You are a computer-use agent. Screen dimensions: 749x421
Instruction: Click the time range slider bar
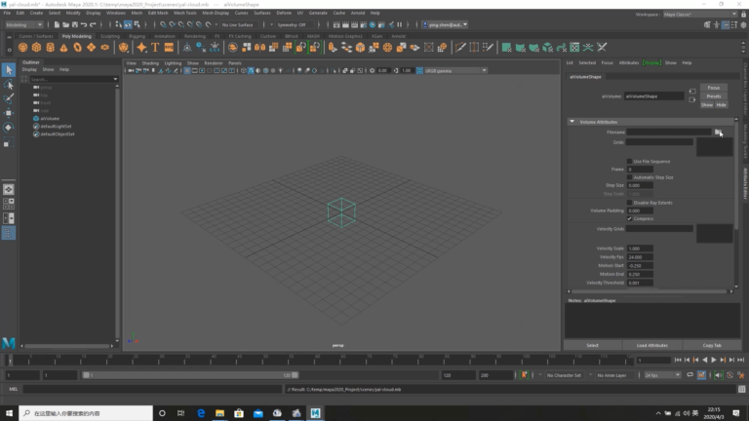click(190, 375)
